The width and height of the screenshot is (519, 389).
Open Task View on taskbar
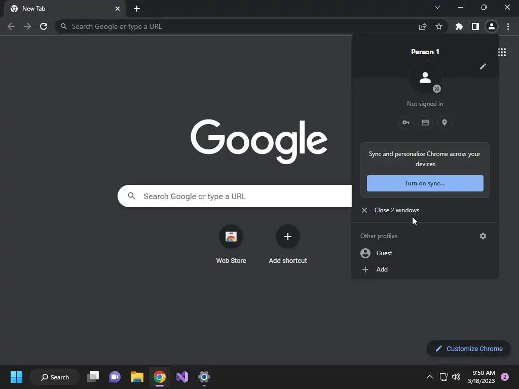[x=93, y=377]
